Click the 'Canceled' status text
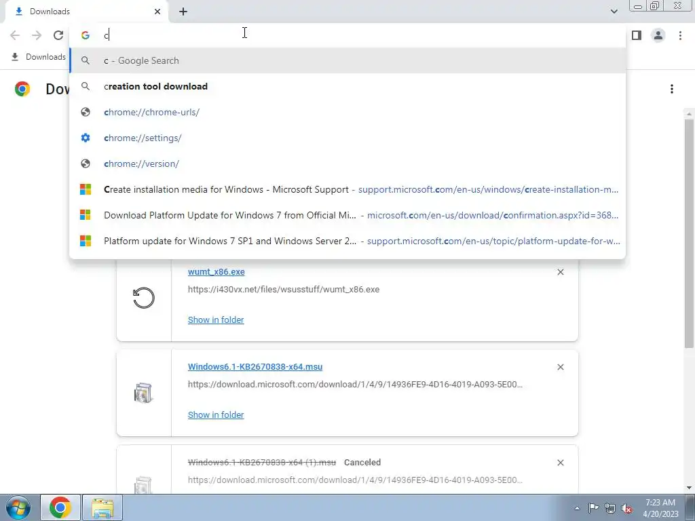This screenshot has width=695, height=521. 362,462
